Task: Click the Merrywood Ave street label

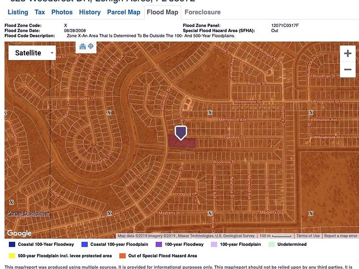Action: pyautogui.click(x=232, y=120)
